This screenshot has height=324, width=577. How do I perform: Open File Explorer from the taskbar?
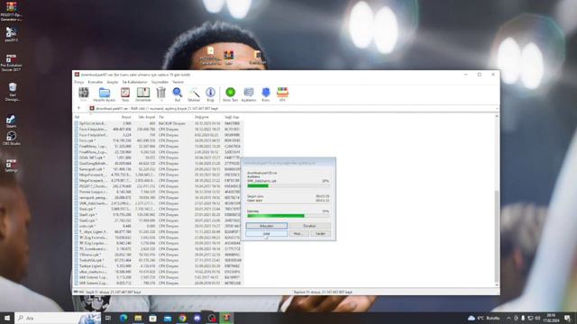click(138, 318)
